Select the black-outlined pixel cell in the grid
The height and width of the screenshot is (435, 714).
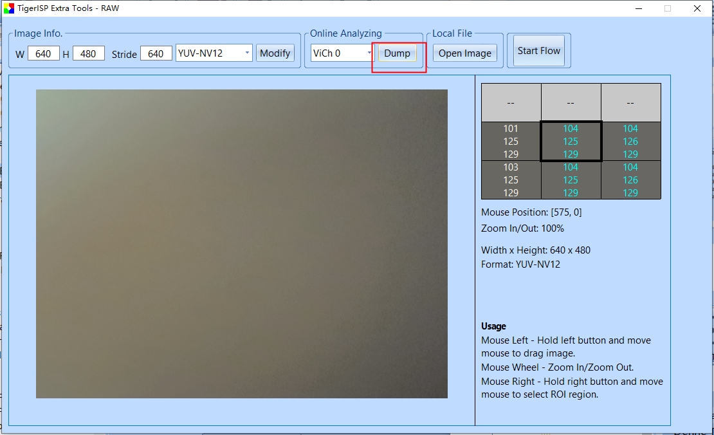pos(571,141)
